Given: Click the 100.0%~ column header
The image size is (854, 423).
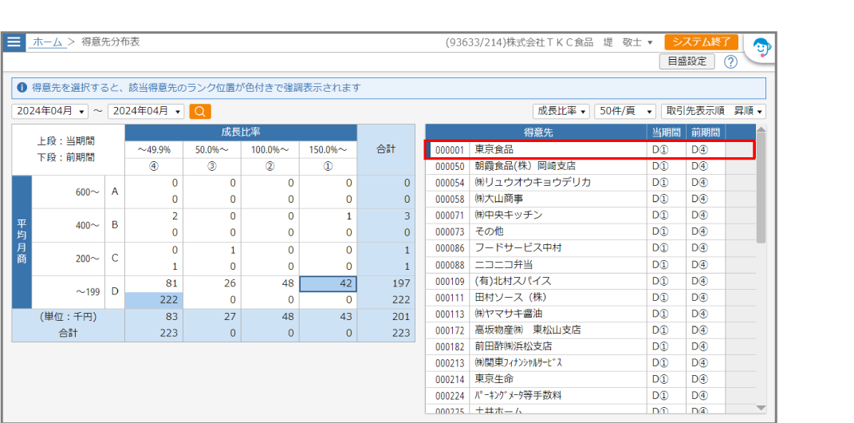Looking at the screenshot, I should click(x=270, y=150).
